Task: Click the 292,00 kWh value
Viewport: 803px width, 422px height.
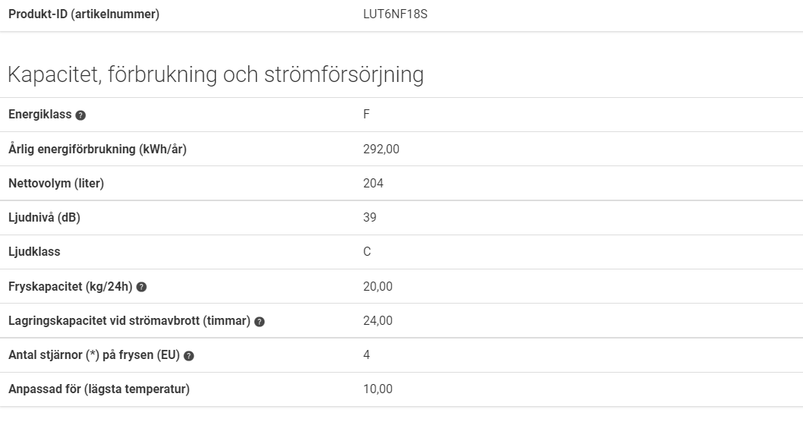Action: click(x=381, y=150)
